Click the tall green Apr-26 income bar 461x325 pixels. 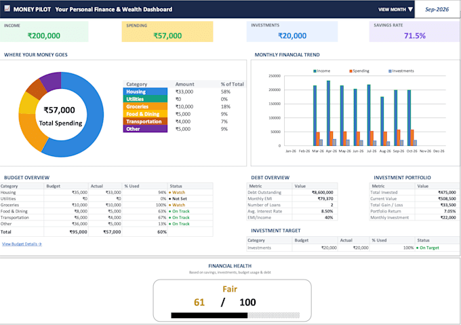[x=328, y=113]
